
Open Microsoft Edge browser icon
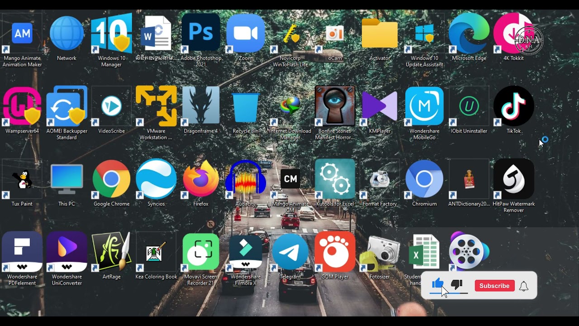click(x=469, y=34)
